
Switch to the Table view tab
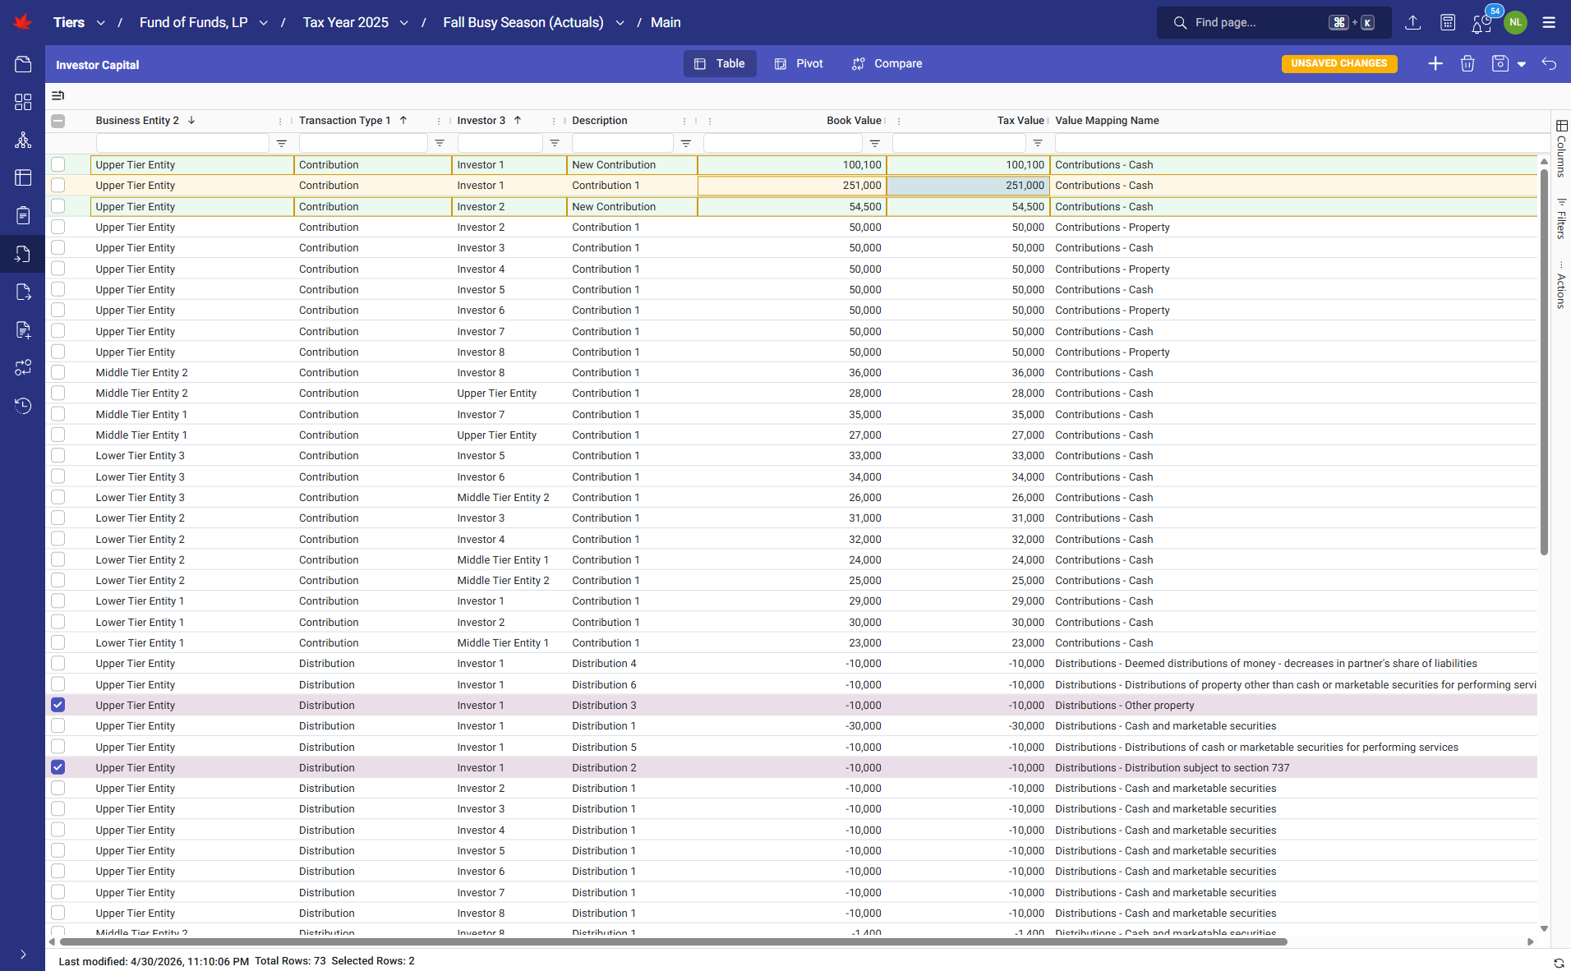pyautogui.click(x=720, y=64)
